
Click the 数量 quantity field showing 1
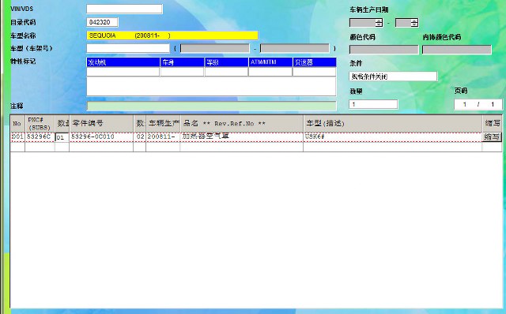coord(373,104)
